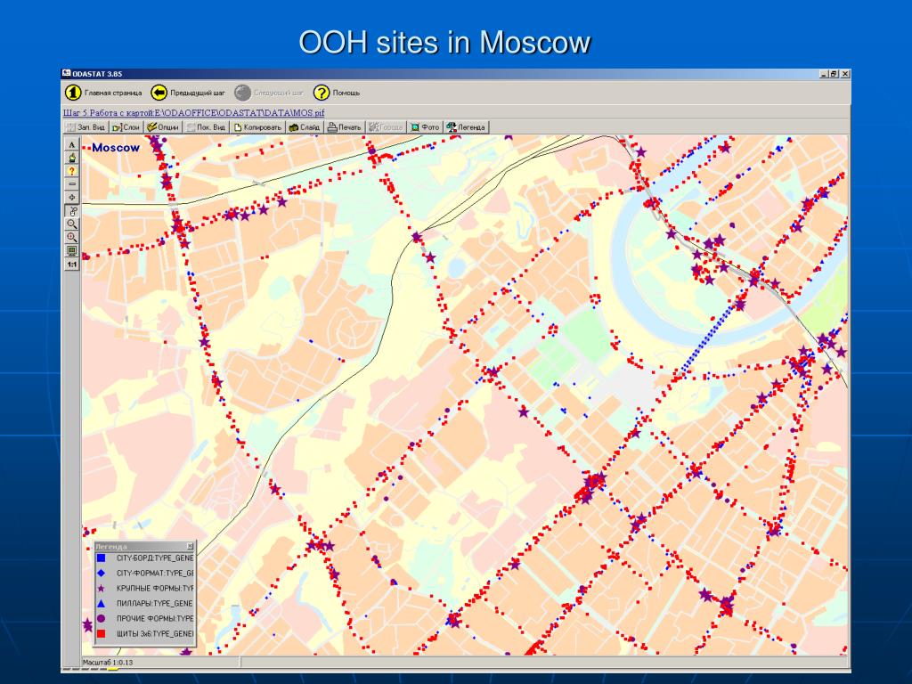Screen dimensions: 912x684
Task: Click the Moscow map label
Action: (116, 148)
